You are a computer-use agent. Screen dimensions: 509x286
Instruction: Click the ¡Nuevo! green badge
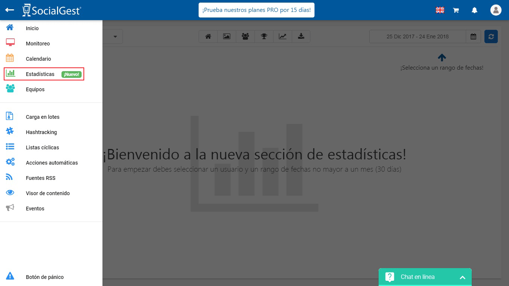pyautogui.click(x=71, y=74)
